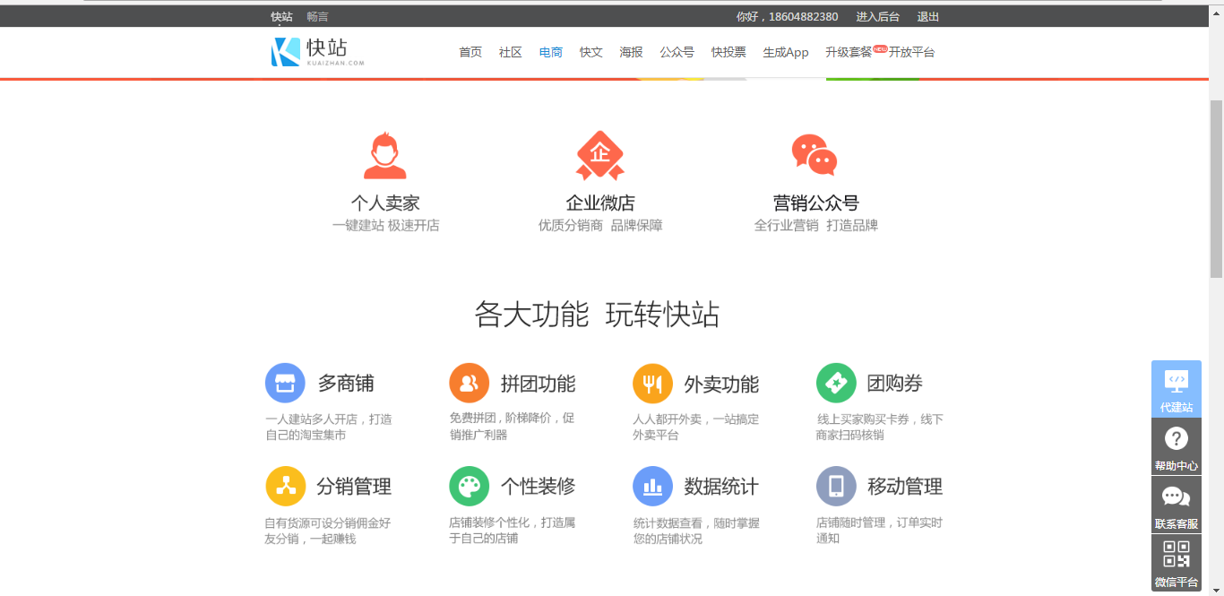Contact support via 联系客服 button
1224x596 pixels.
pos(1176,505)
